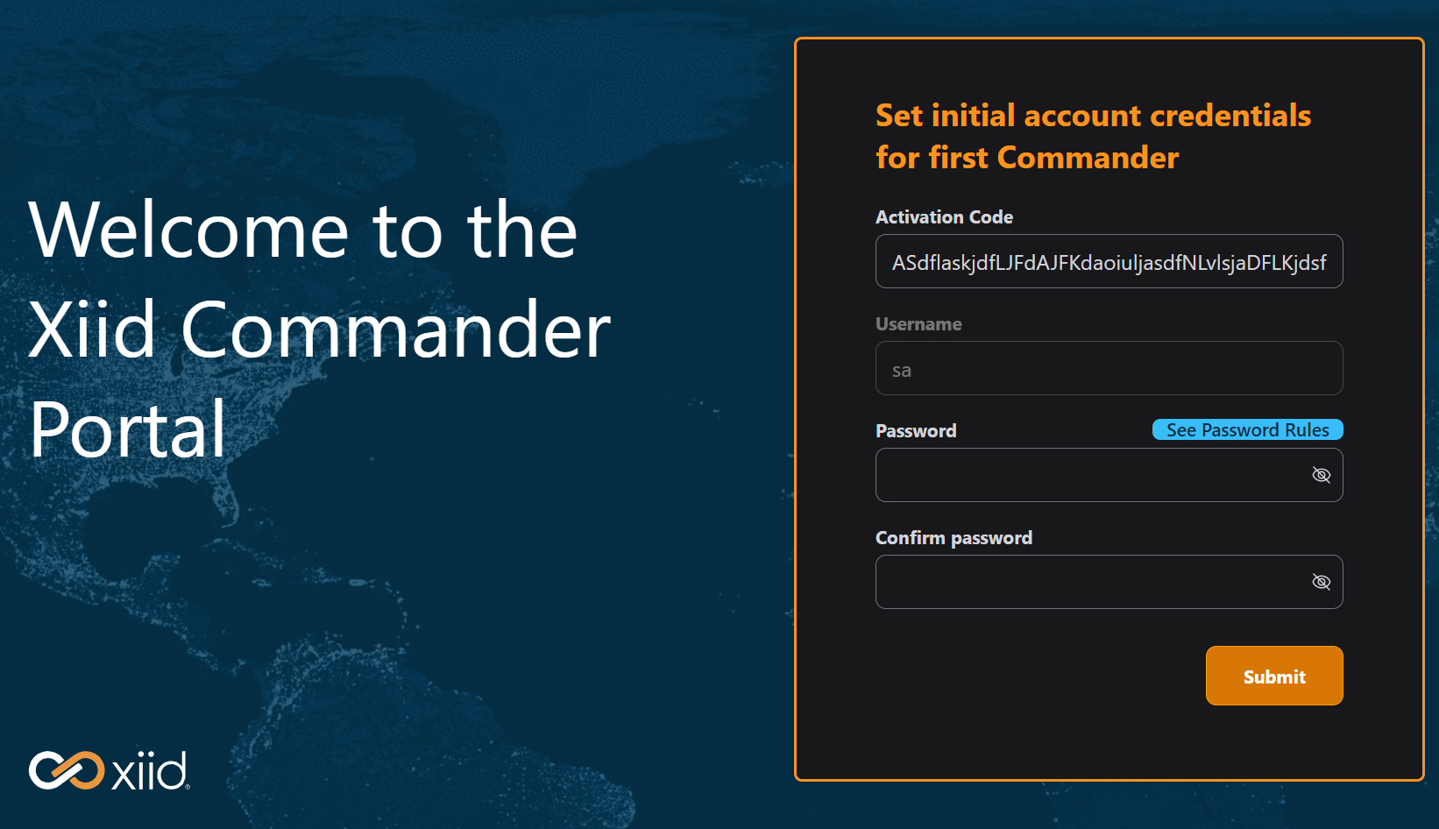Click the Activation Code label
The image size is (1439, 829).
pyautogui.click(x=944, y=216)
